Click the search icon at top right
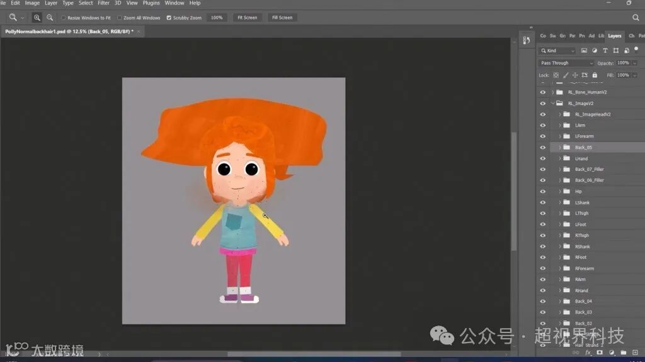Viewport: 645px width, 362px height. click(636, 18)
